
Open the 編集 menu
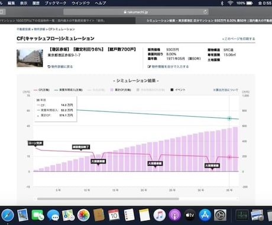coord(11,3)
